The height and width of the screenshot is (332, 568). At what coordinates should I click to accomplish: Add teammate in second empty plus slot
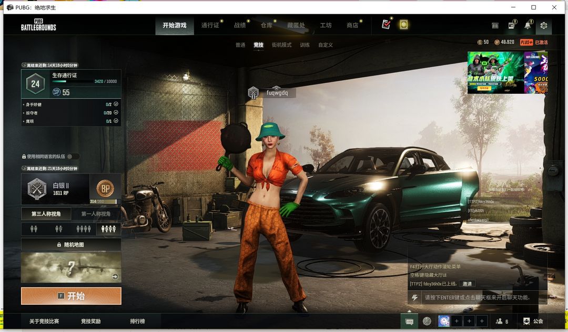point(469,321)
